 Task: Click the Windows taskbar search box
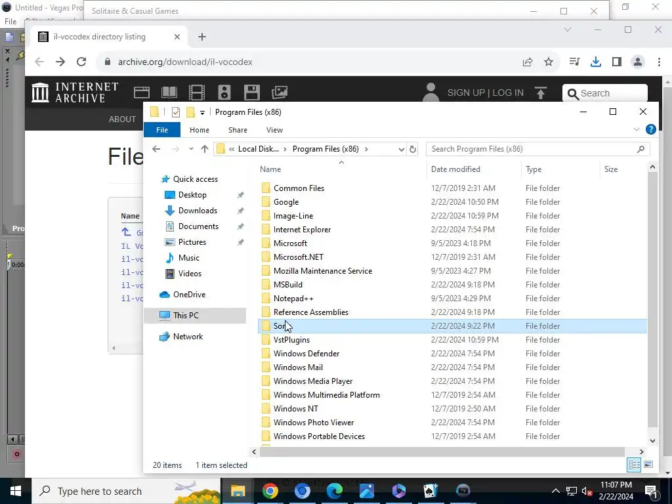point(126,491)
